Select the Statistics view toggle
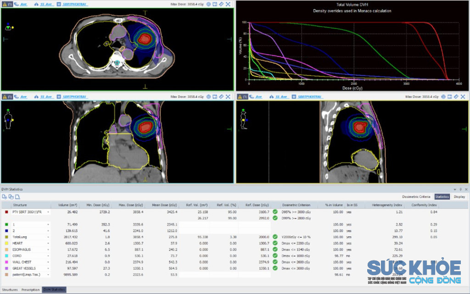Viewport: 470px width, 294px height. [x=442, y=197]
